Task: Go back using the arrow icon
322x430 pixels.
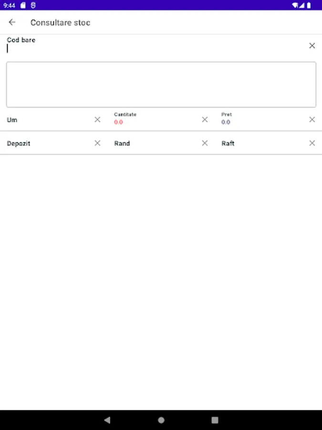Action: click(12, 22)
